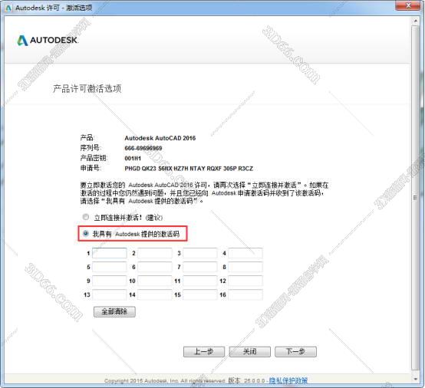The width and height of the screenshot is (425, 388).
Task: Click product key '001H1'
Action: [x=133, y=158]
